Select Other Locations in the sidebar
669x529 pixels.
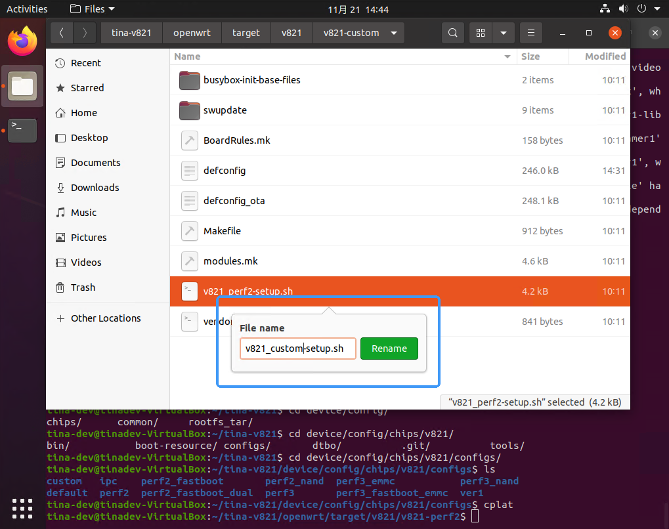(x=106, y=318)
